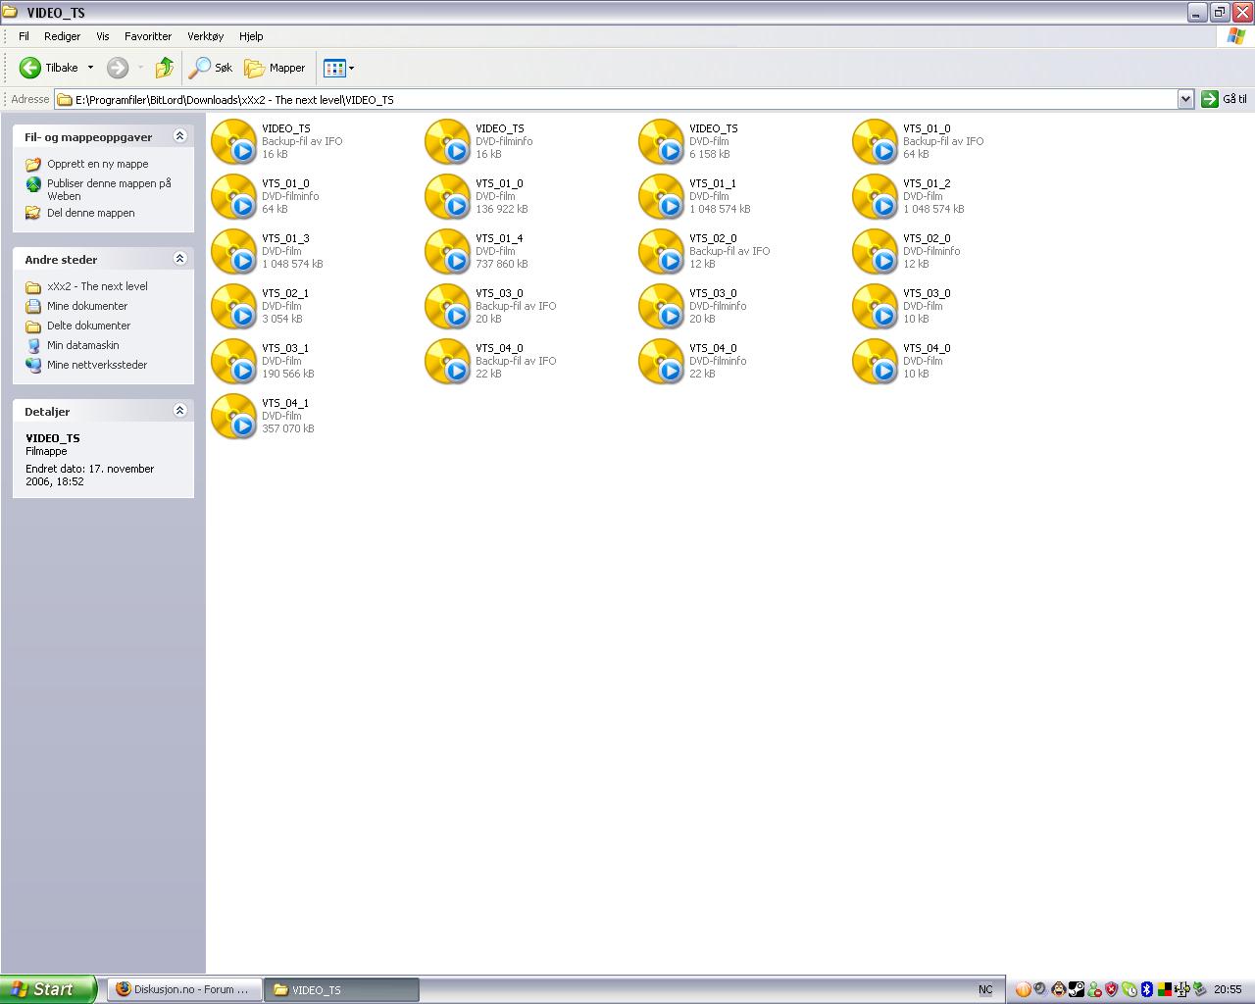
Task: Select the VTS_01_4 DVD-film file icon
Action: click(448, 252)
